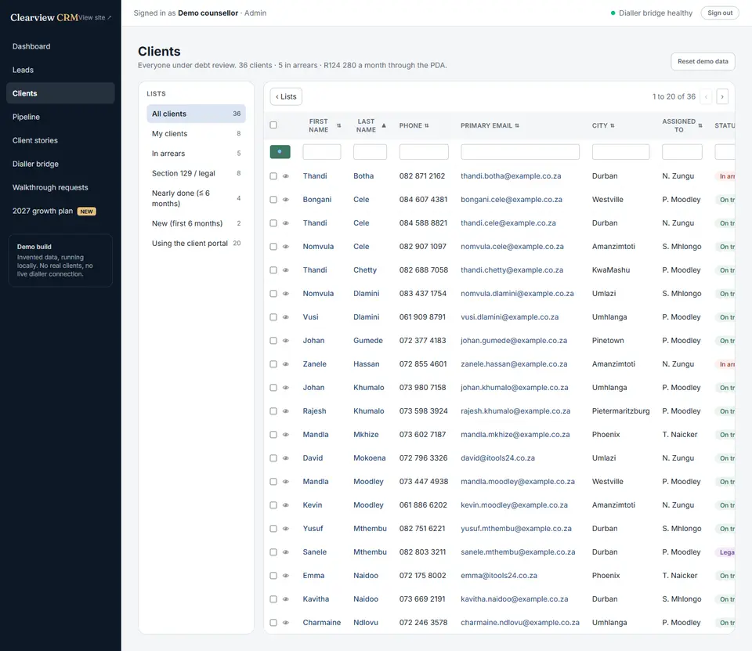The height and width of the screenshot is (651, 752).
Task: Click eye icon in Yusuf Mthembu row
Action: click(286, 529)
